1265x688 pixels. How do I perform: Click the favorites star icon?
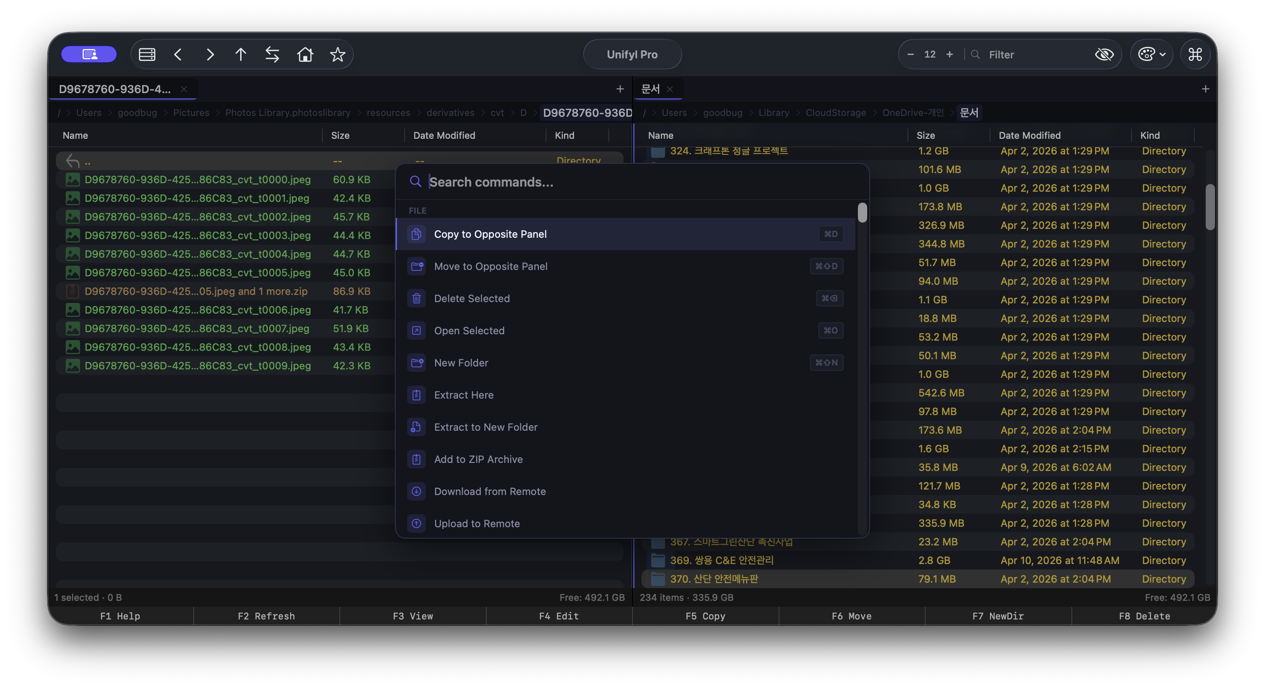[337, 55]
